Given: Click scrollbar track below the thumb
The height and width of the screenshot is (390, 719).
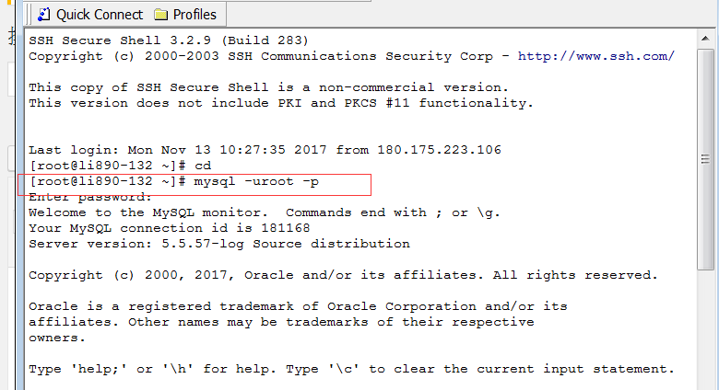Looking at the screenshot, I should tap(707, 322).
